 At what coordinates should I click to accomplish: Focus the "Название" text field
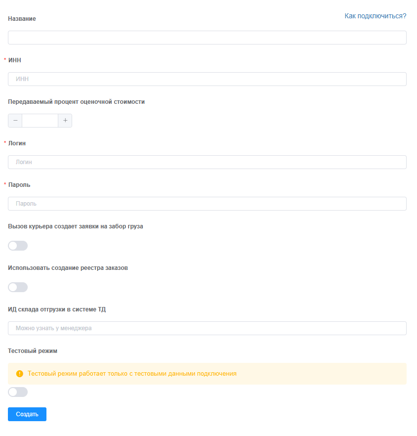(207, 38)
